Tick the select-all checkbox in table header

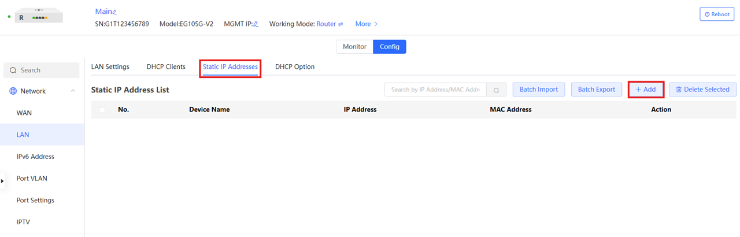pyautogui.click(x=102, y=110)
